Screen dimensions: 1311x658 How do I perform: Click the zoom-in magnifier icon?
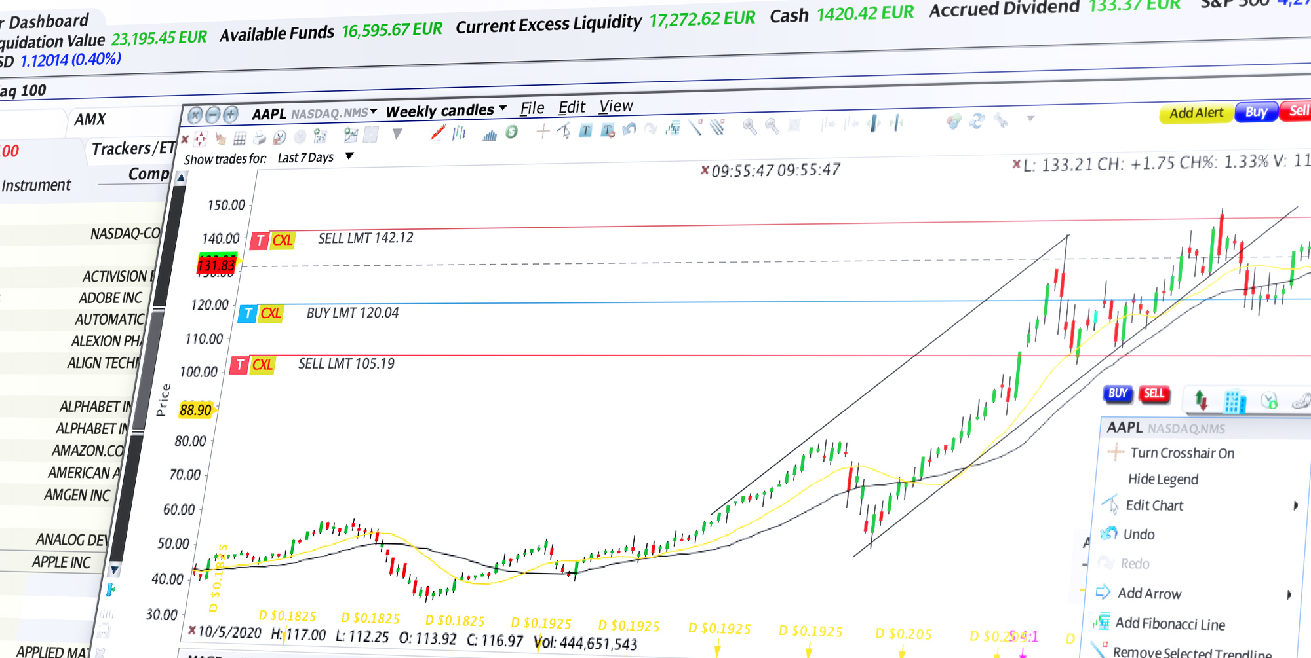749,126
